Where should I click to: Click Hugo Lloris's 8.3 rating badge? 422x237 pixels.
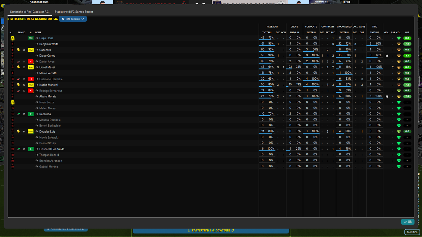pyautogui.click(x=407, y=38)
